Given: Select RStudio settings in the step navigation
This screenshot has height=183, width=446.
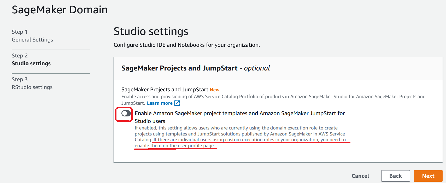Looking at the screenshot, I should tap(32, 87).
